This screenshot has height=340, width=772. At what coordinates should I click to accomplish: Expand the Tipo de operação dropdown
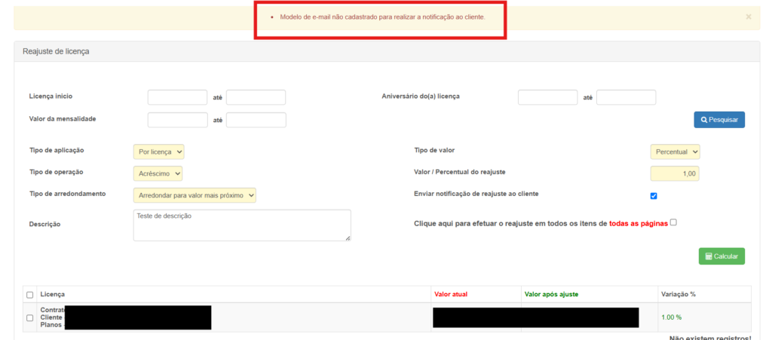point(158,173)
